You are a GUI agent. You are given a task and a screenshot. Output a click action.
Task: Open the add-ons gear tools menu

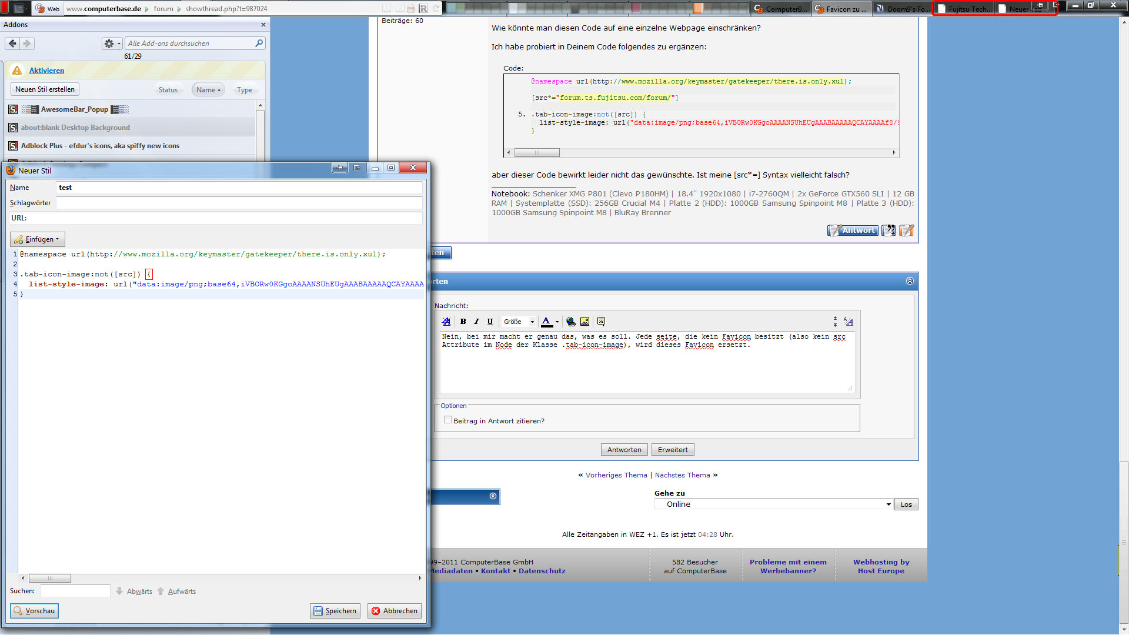(x=112, y=44)
